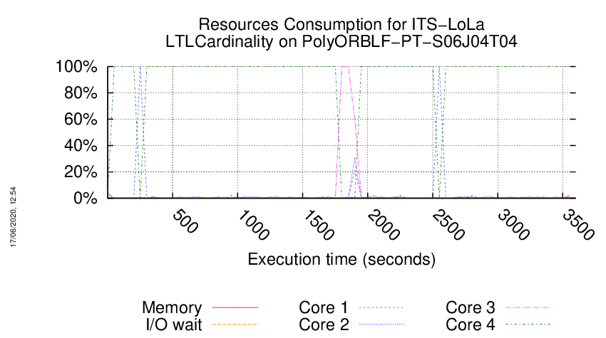Click the 'Core 3' legend label
The width and height of the screenshot is (606, 338).
(471, 307)
